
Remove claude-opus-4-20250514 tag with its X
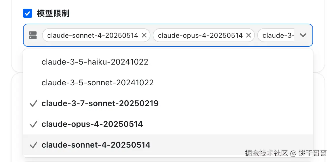pos(249,35)
